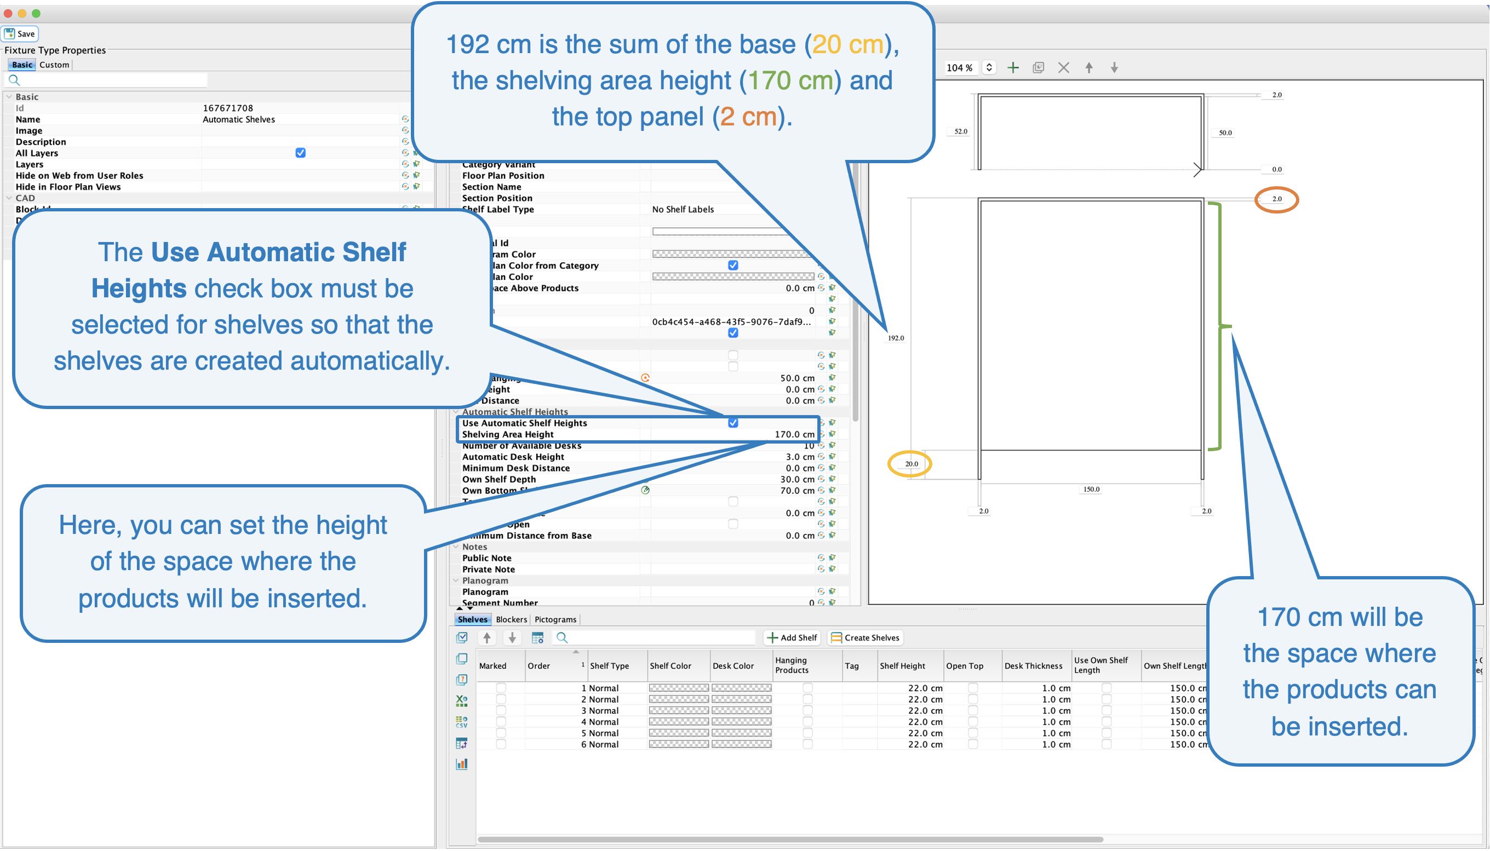
Task: Collapse the Notes section
Action: tap(456, 547)
